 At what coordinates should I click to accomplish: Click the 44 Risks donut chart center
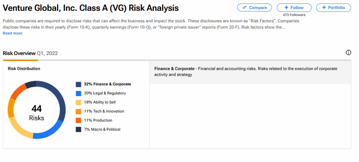point(36,113)
